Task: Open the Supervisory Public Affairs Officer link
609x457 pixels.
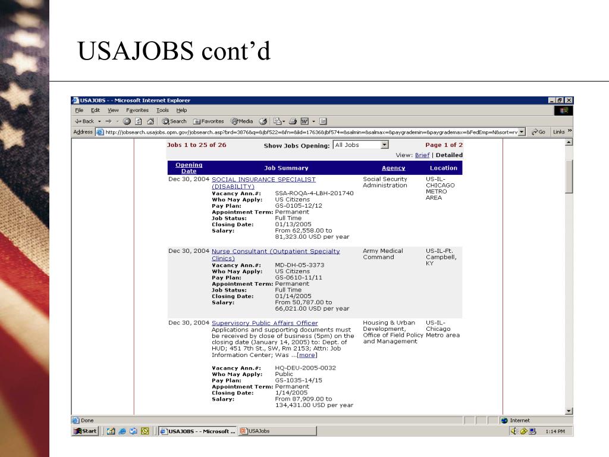Action: tap(265, 323)
